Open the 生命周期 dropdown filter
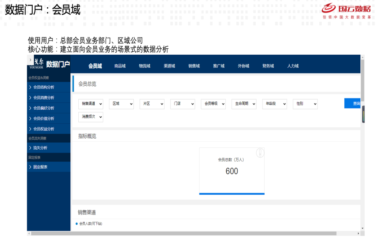The height and width of the screenshot is (242, 376). pyautogui.click(x=244, y=104)
